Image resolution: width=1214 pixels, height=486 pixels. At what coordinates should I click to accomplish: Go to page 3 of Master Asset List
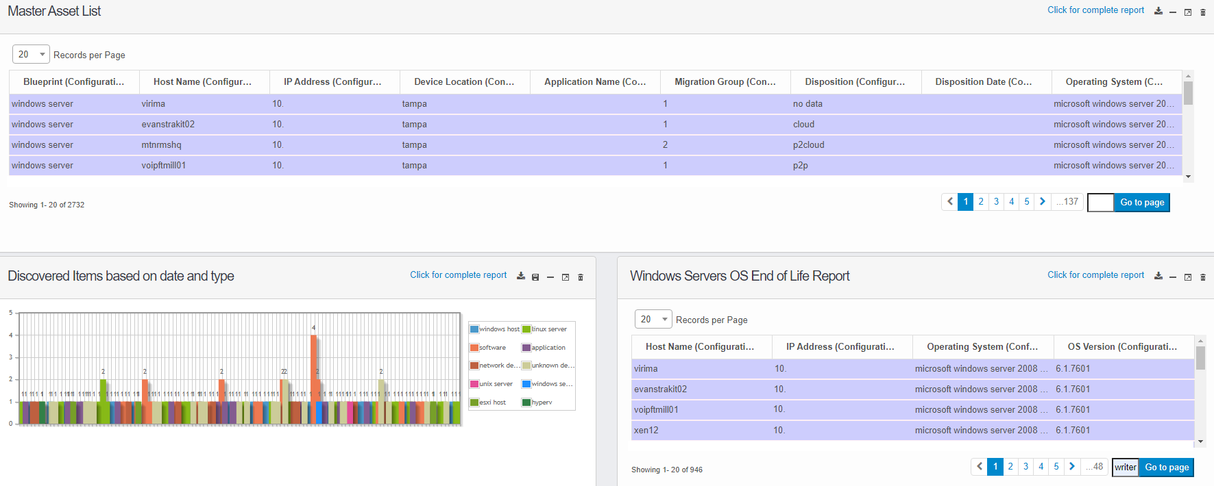pos(996,202)
